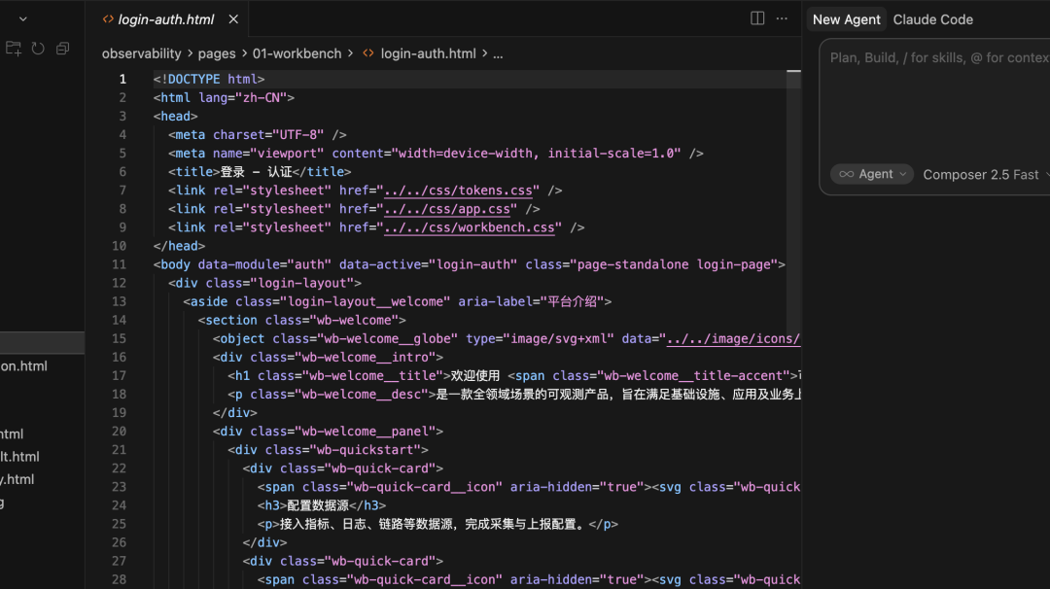Viewport: 1050px width, 589px height.
Task: Click the data-module="auth" attribute
Action: point(264,264)
